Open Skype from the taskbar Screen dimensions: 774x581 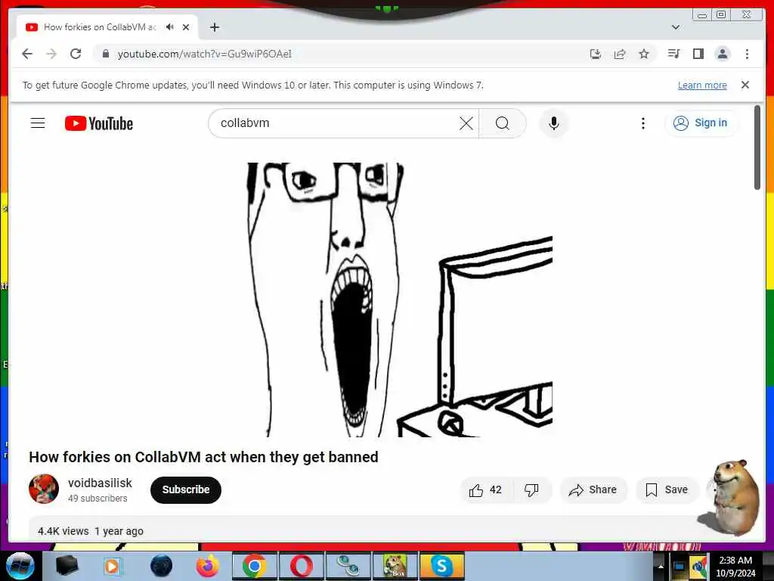[x=441, y=566]
